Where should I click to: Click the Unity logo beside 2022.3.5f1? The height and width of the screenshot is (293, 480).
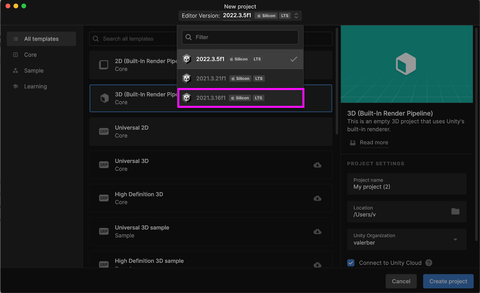187,59
